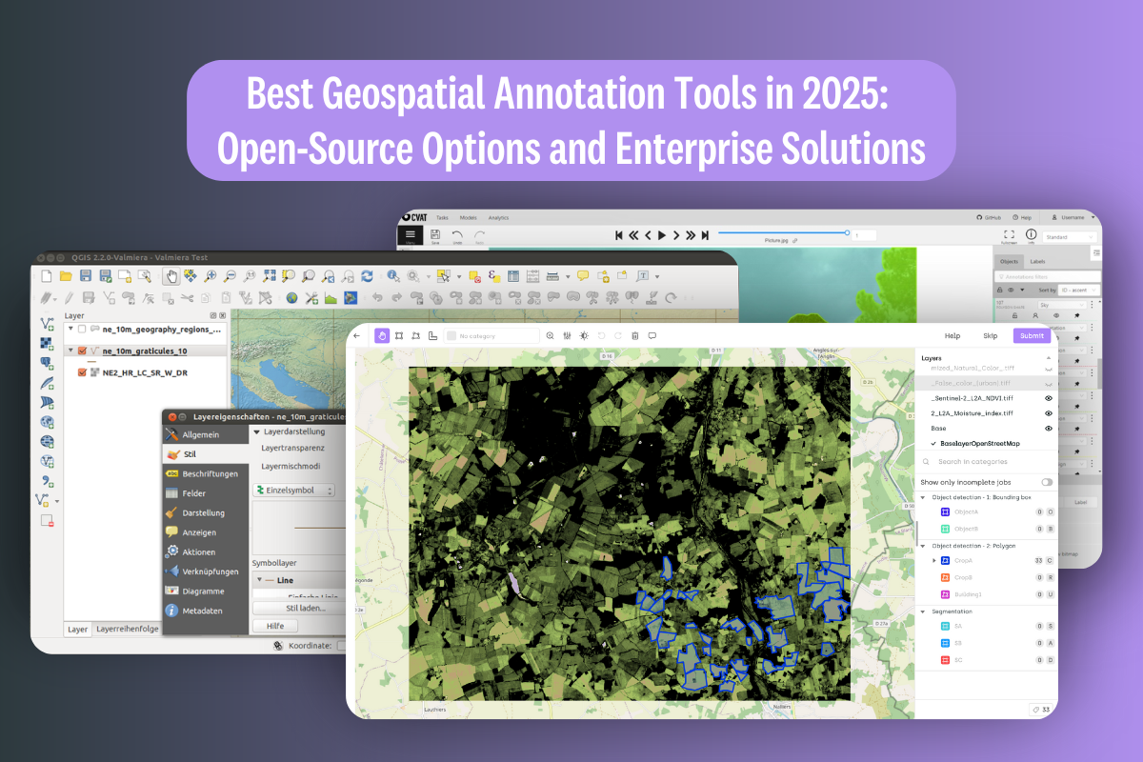
Task: Click the Skip button
Action: click(x=991, y=335)
